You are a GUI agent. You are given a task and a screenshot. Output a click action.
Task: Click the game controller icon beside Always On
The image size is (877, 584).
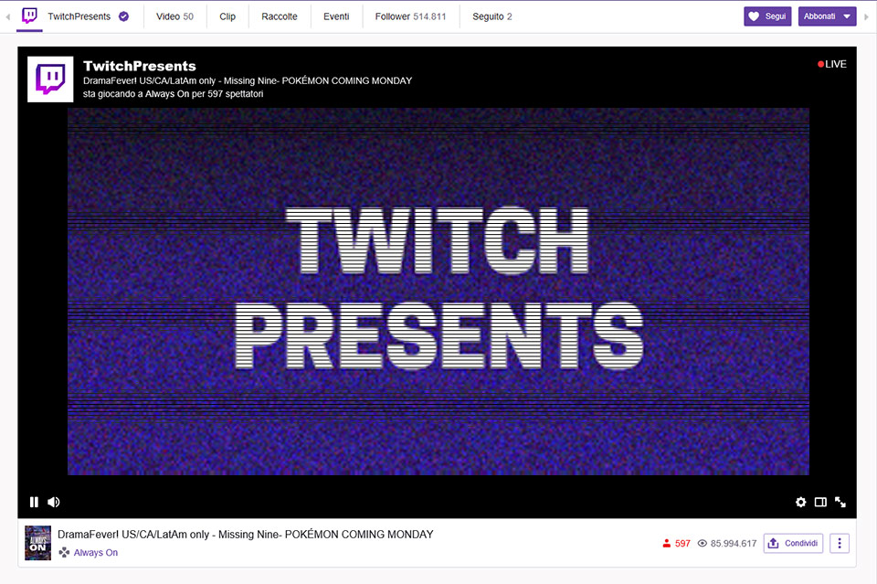point(64,552)
